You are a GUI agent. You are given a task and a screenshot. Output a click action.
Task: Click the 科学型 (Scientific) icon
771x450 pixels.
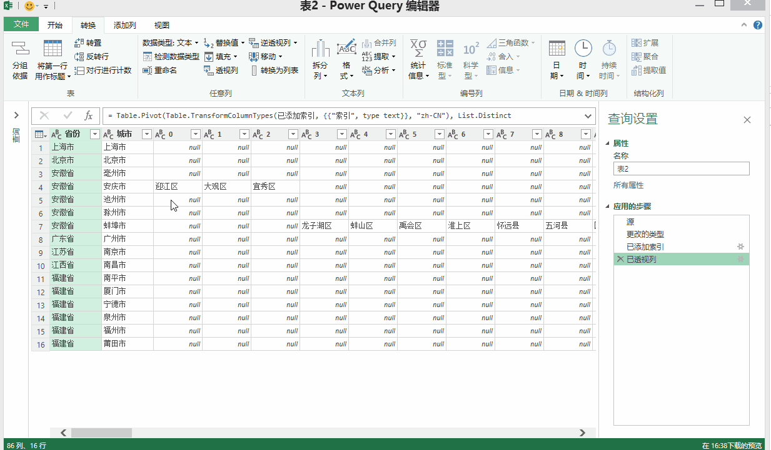pos(471,49)
